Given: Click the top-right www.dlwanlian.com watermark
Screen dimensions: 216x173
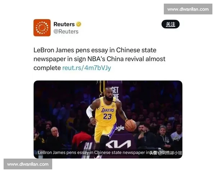Looking at the screenshot, I should [x=188, y=9].
